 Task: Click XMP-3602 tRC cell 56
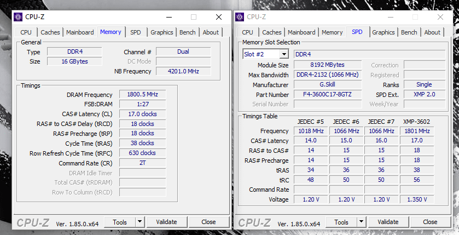pos(417,180)
